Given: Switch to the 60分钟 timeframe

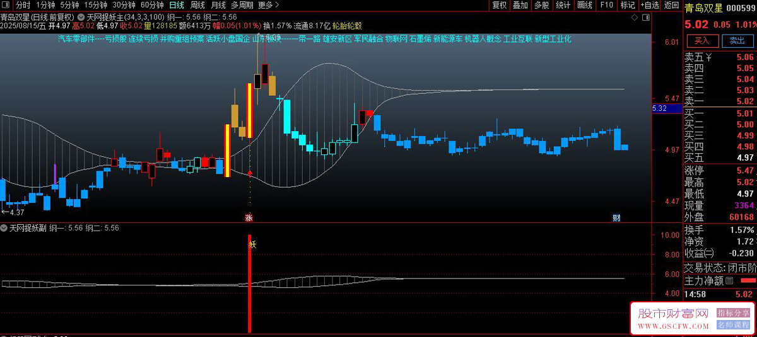Looking at the screenshot, I should point(152,5).
